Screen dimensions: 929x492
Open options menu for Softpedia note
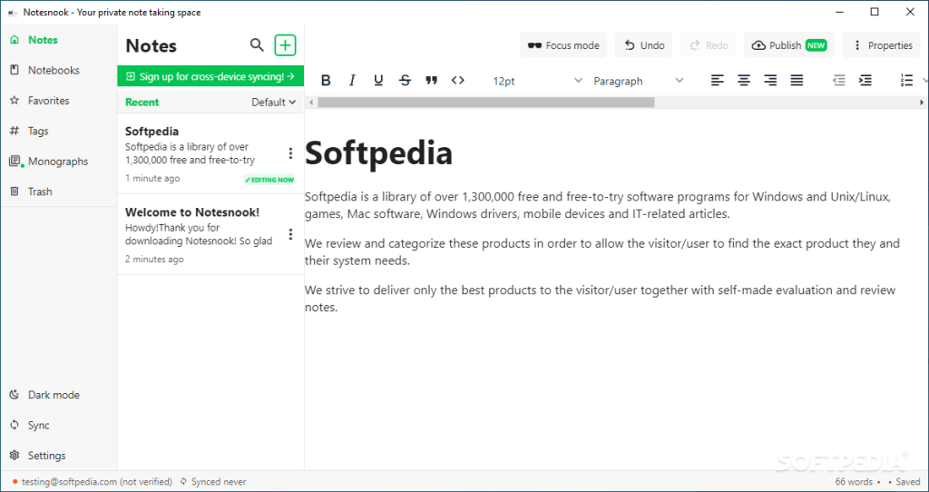290,153
